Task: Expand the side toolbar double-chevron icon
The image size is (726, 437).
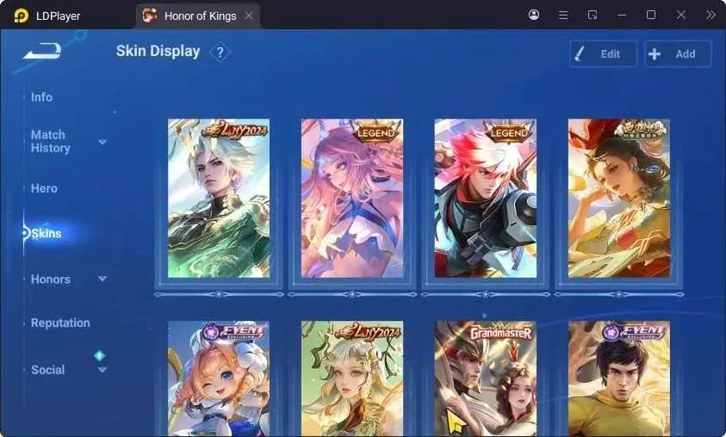Action: [710, 15]
